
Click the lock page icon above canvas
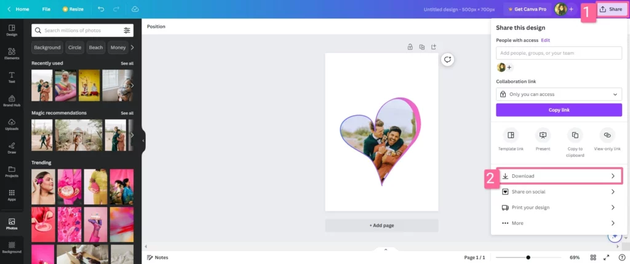coord(410,47)
